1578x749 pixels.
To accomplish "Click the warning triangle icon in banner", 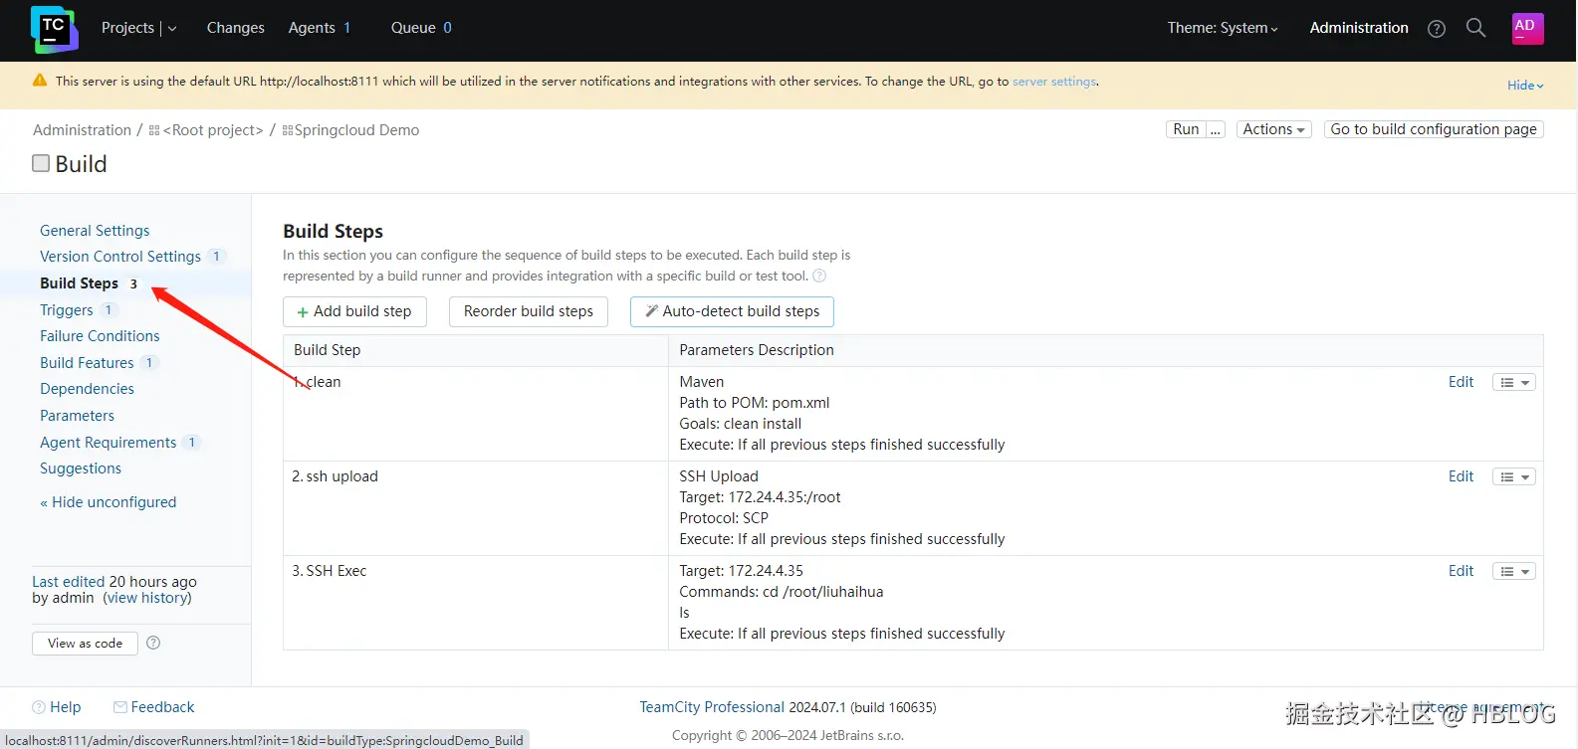I will click(40, 81).
